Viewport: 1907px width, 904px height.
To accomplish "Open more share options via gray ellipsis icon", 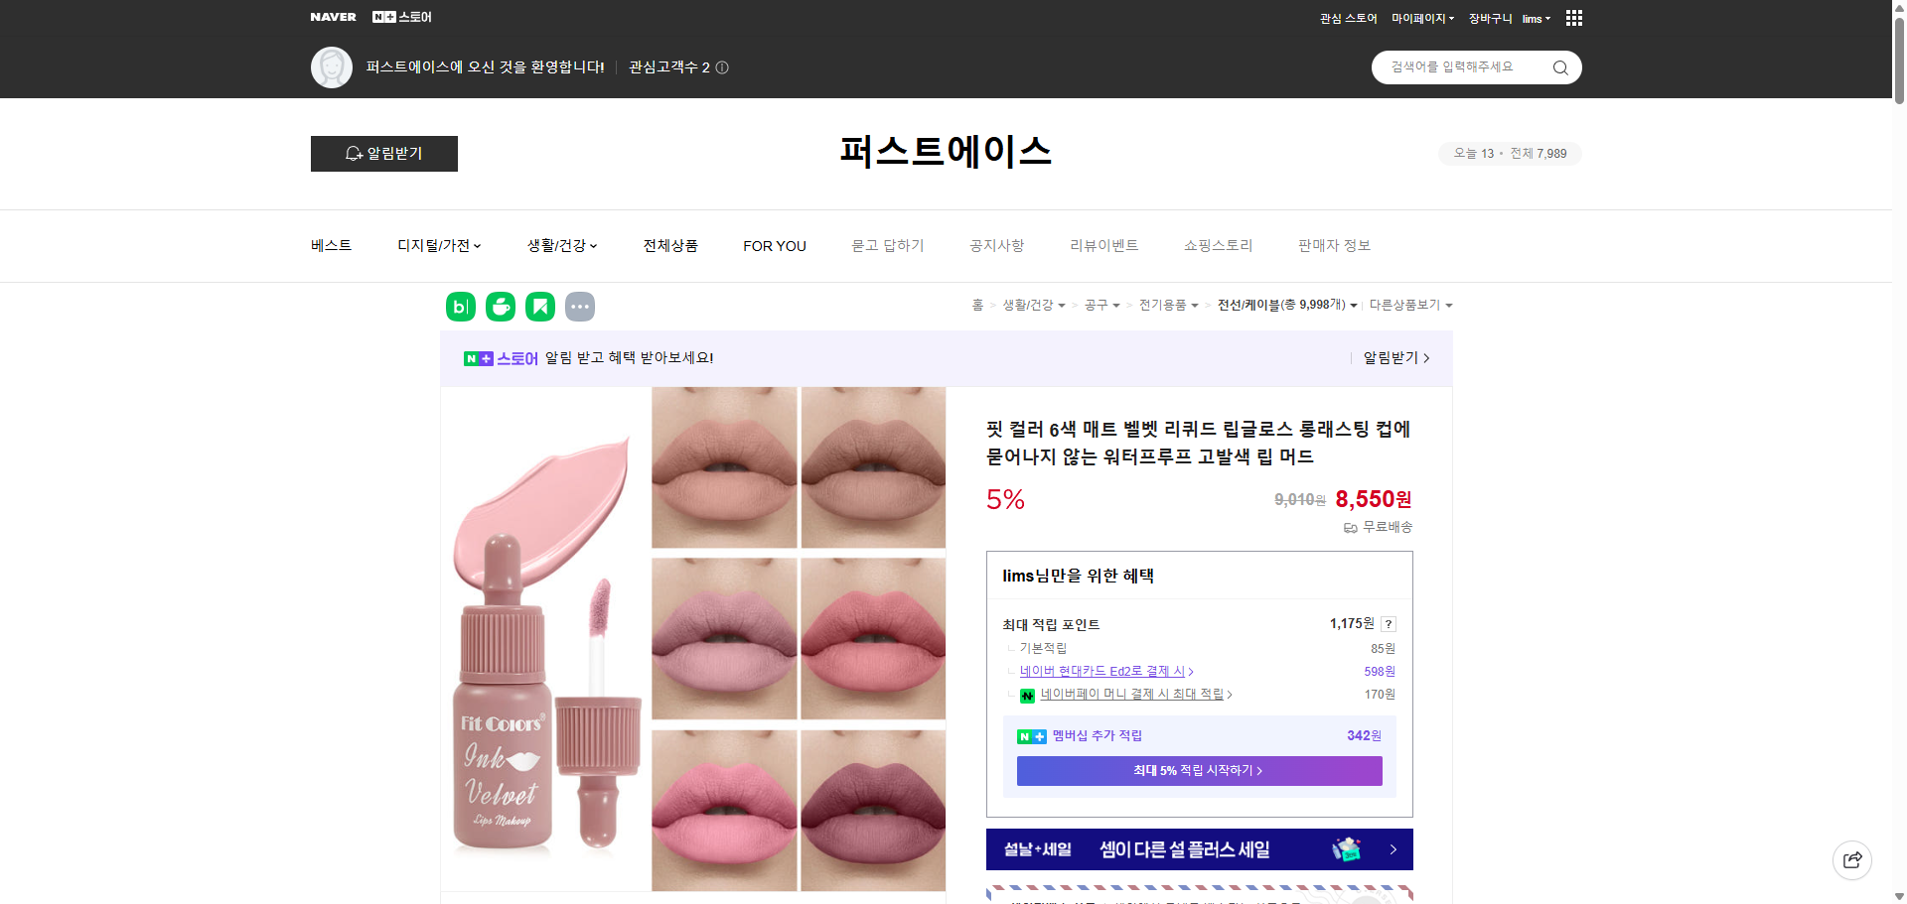I will (x=580, y=307).
